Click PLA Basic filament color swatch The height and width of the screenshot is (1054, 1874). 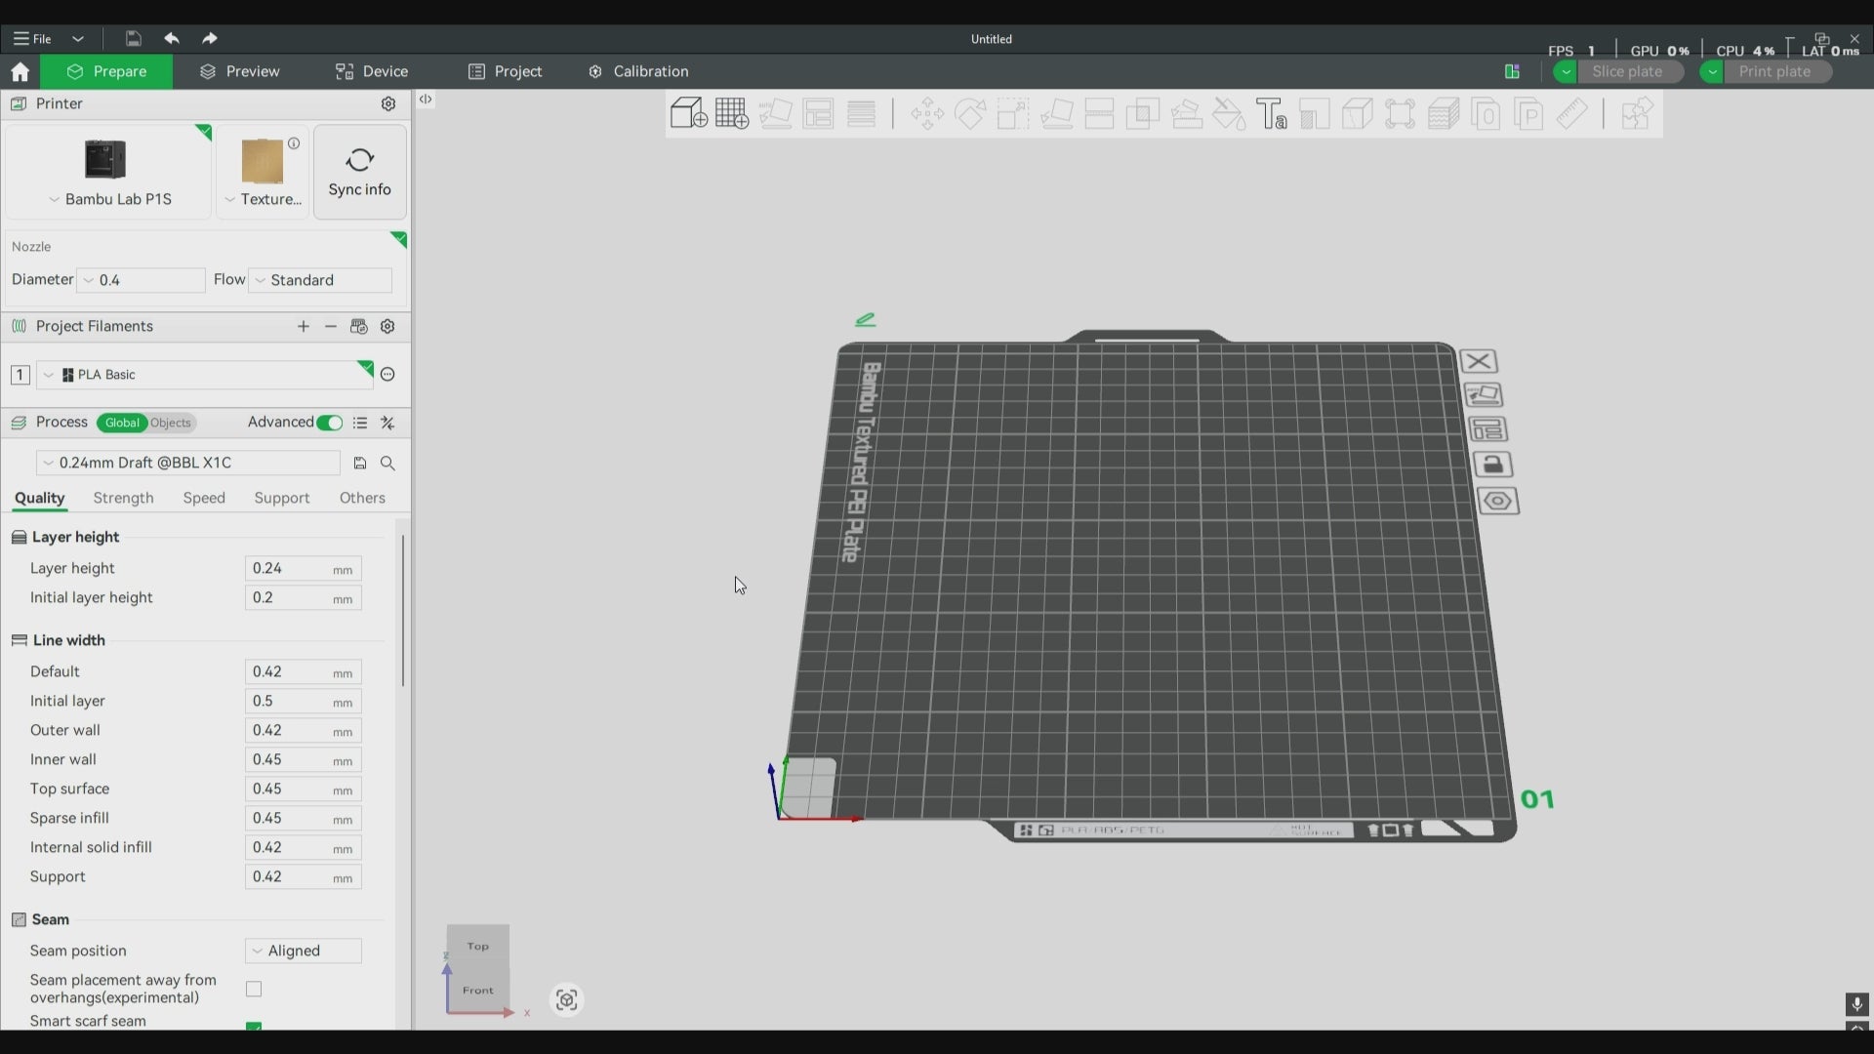click(68, 375)
